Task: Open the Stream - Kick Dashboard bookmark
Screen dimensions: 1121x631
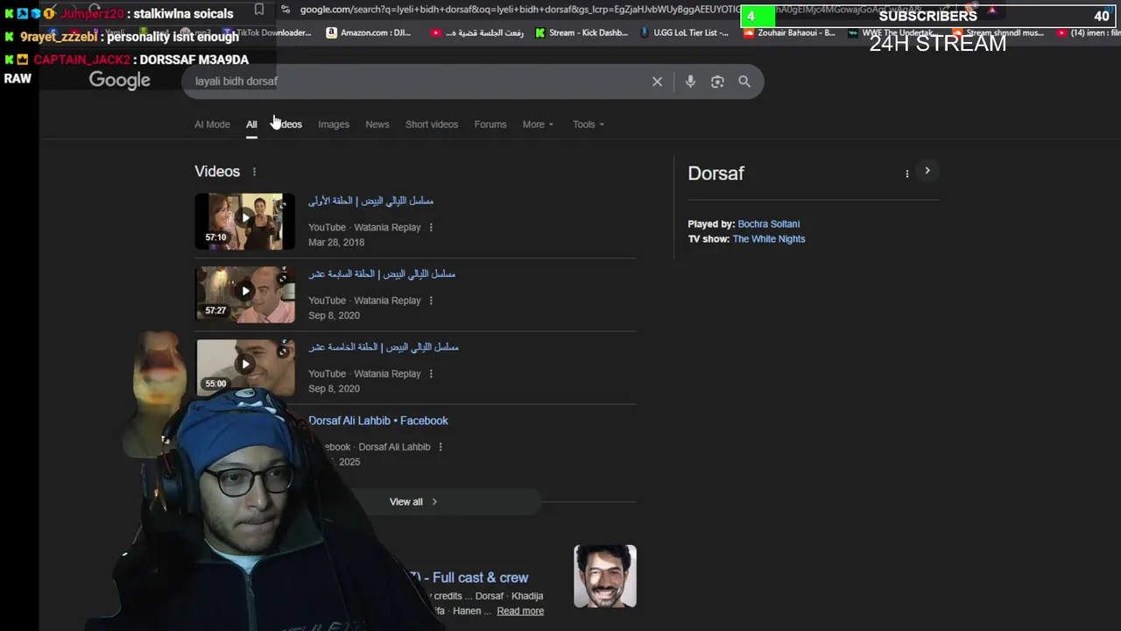Action: point(582,32)
